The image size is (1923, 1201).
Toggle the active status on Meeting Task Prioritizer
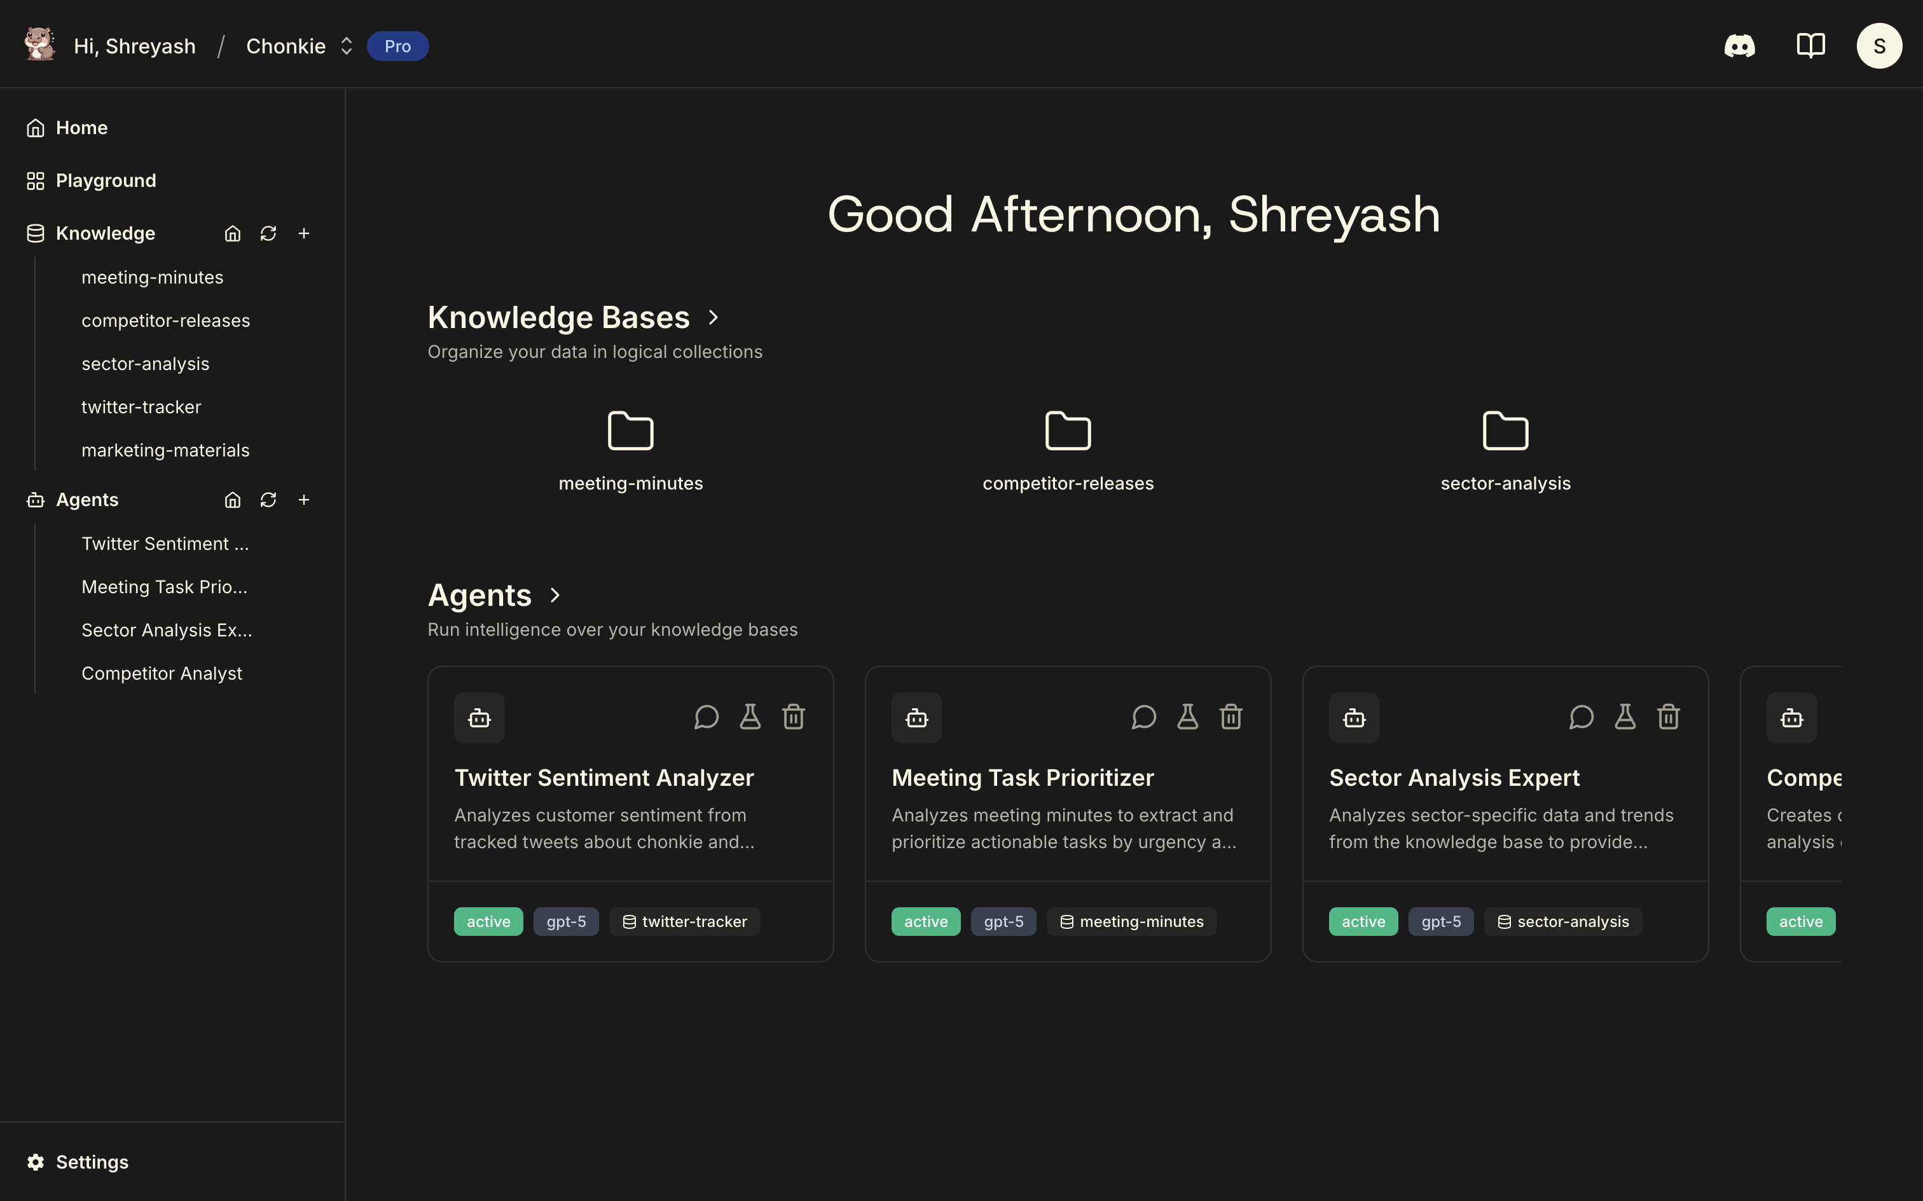point(925,921)
